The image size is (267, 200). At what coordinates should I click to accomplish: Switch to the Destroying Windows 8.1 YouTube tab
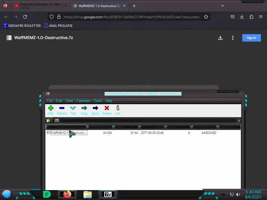[x=41, y=6]
